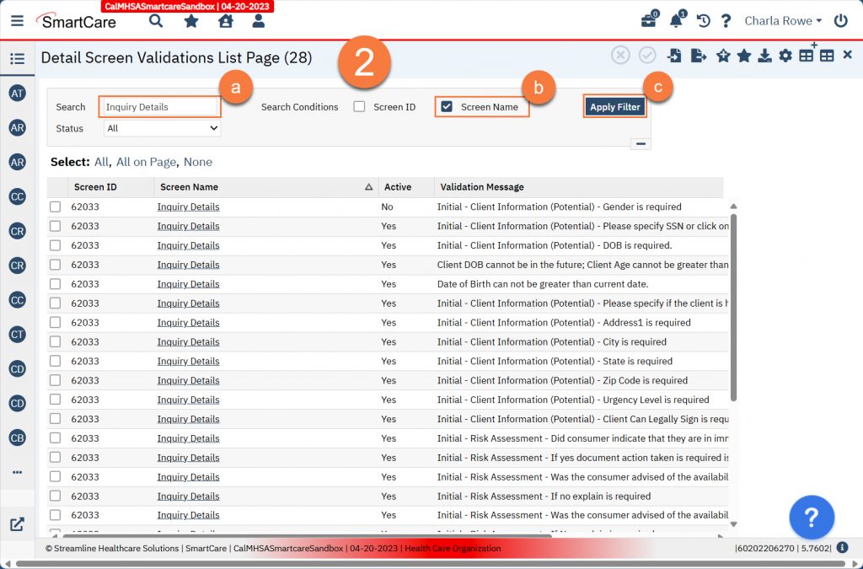Screen dimensions: 863x569
Task: Collapse the filter panel with minus button
Action: (641, 144)
